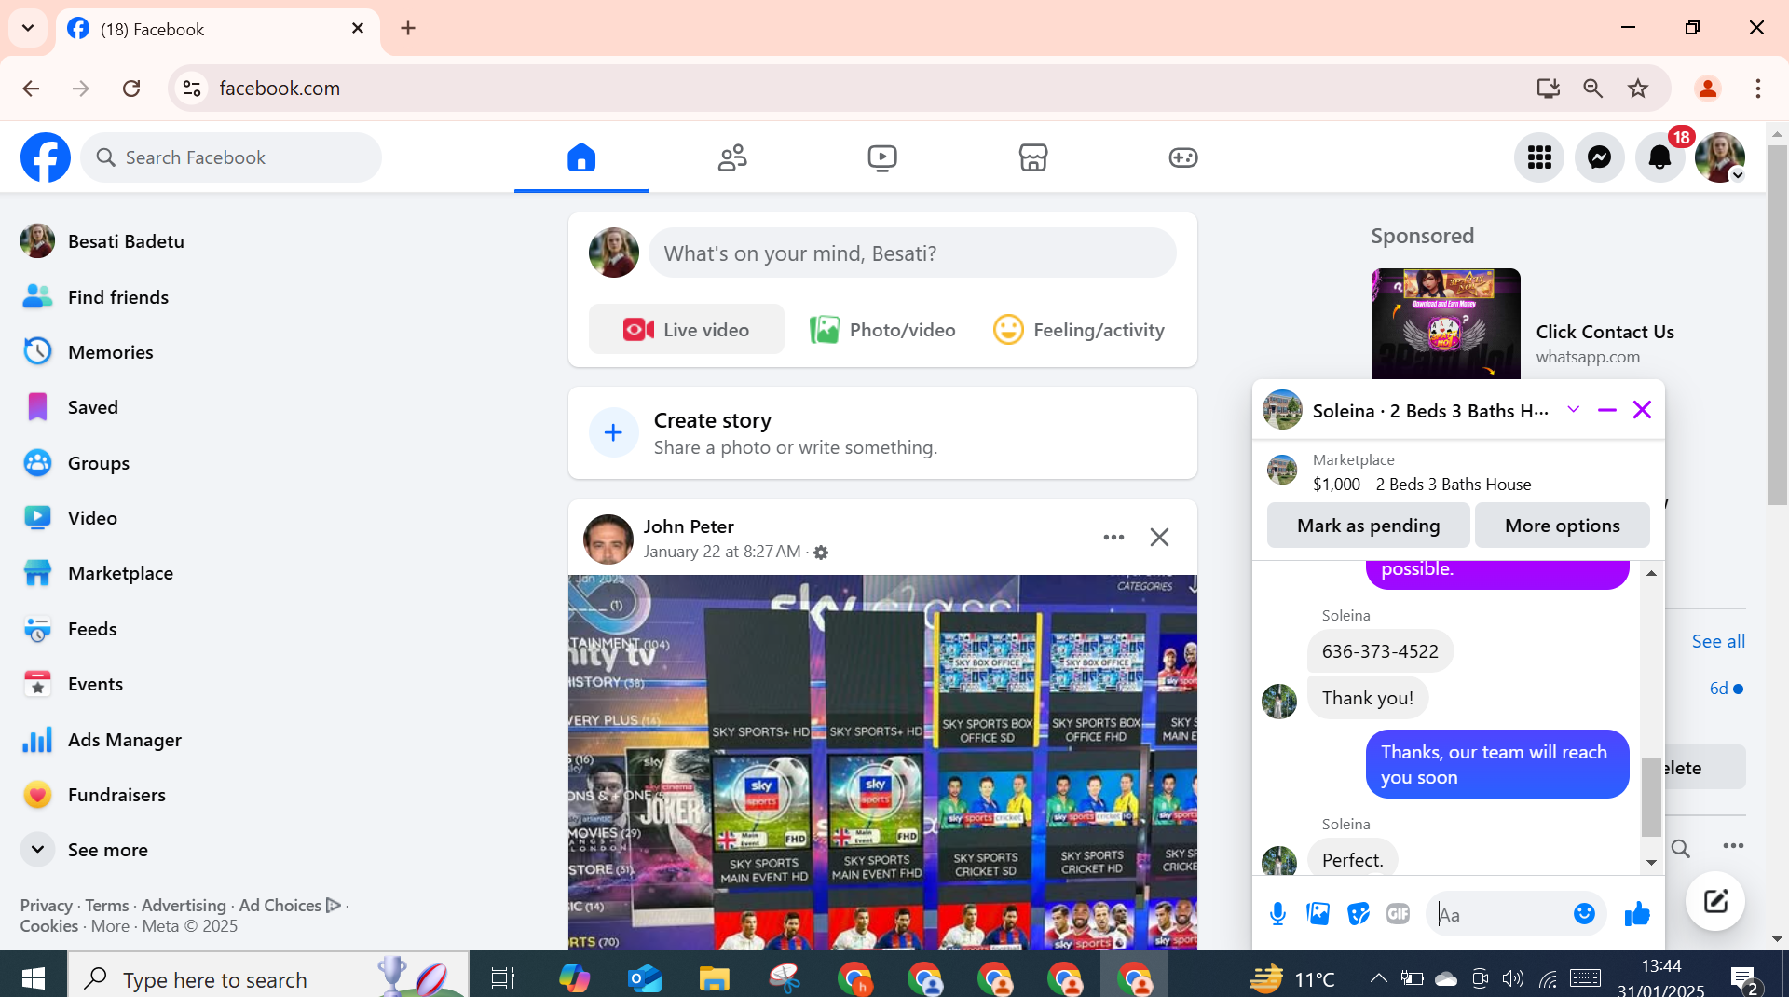Create a story with the plus button
Image resolution: width=1789 pixels, height=997 pixels.
point(613,432)
